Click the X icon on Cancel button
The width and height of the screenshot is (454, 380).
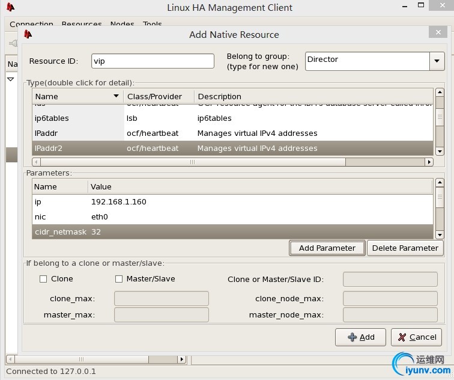point(402,337)
